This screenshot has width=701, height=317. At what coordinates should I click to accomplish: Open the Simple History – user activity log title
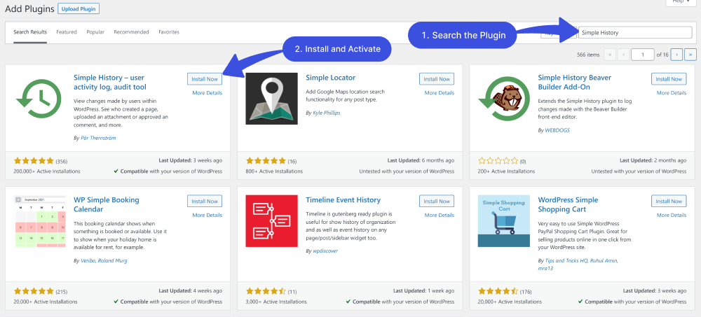110,82
